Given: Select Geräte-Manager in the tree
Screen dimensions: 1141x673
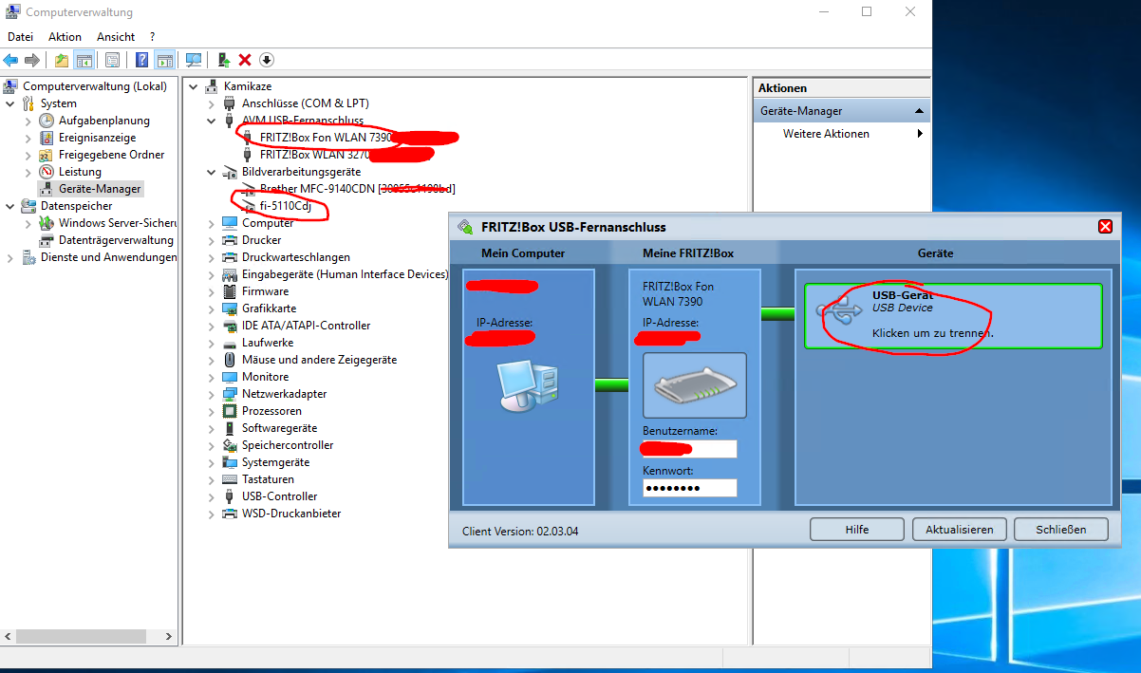Looking at the screenshot, I should (99, 189).
